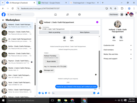Image resolution: width=137 pixels, height=103 pixels.
Task: Open a new browser tab
Action: tap(103, 3)
